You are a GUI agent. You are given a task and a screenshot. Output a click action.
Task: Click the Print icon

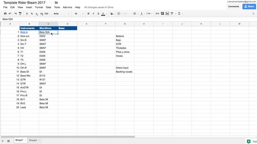pos(5,14)
